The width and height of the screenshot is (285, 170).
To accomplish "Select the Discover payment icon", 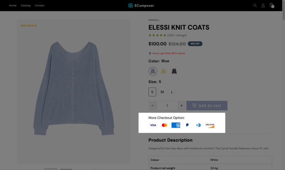I will [210, 125].
